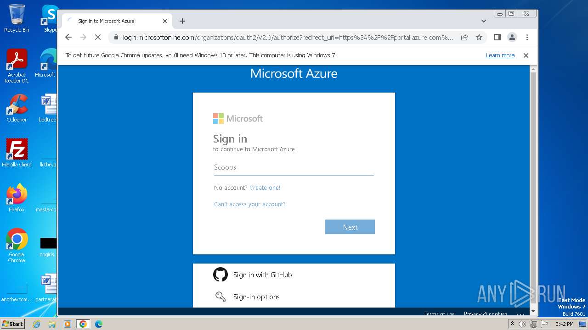Dismiss the Chrome update notice
The height and width of the screenshot is (330, 588).
click(x=526, y=55)
